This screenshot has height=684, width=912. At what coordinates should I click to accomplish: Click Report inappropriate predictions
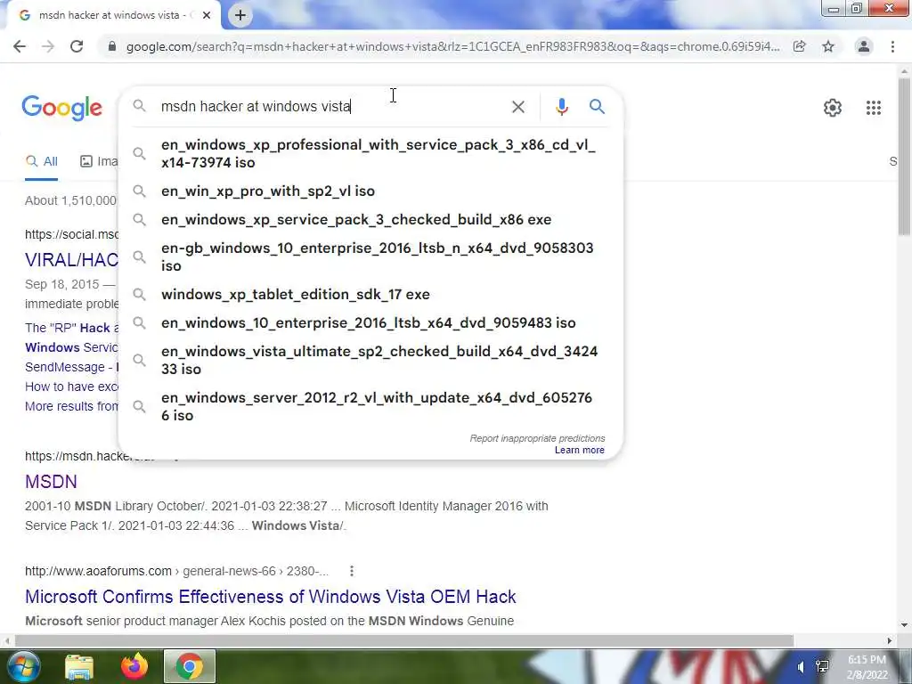[x=537, y=438]
